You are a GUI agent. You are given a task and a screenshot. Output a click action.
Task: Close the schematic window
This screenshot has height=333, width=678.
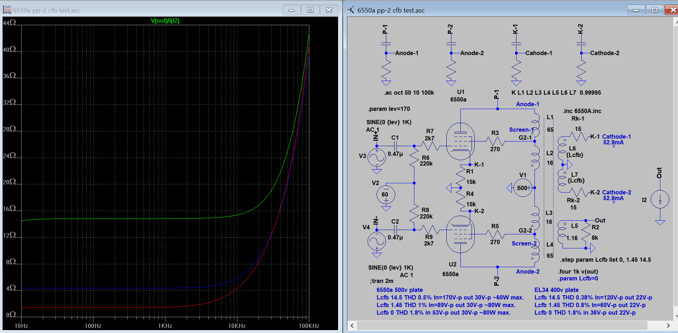[x=672, y=10]
